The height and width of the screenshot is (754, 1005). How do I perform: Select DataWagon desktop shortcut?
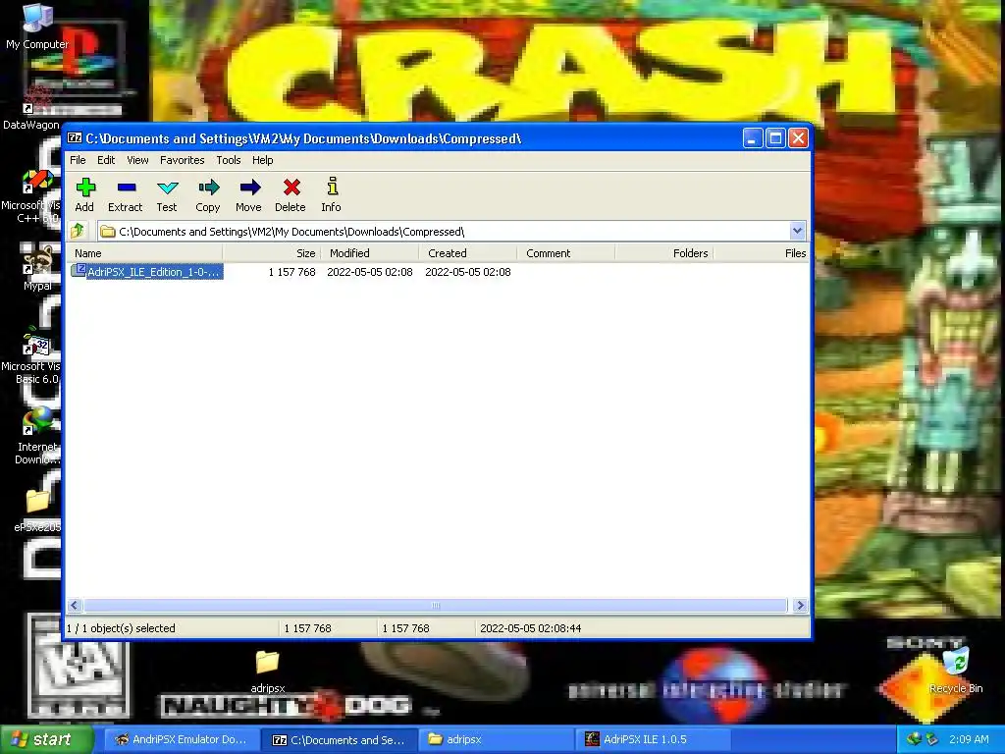(30, 108)
